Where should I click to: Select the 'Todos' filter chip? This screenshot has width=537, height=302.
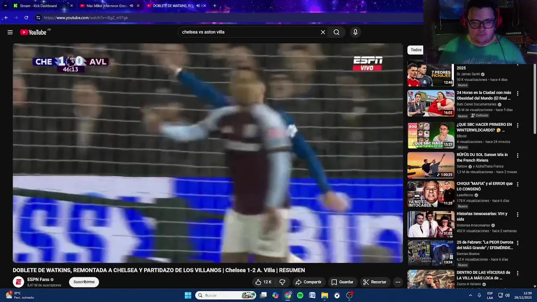(416, 50)
